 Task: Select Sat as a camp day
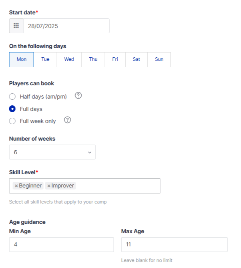tap(136, 60)
